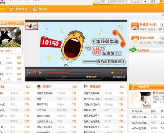The image size is (164, 133).
Task: Open the 音乐盒 menu item
Action: [43, 9]
